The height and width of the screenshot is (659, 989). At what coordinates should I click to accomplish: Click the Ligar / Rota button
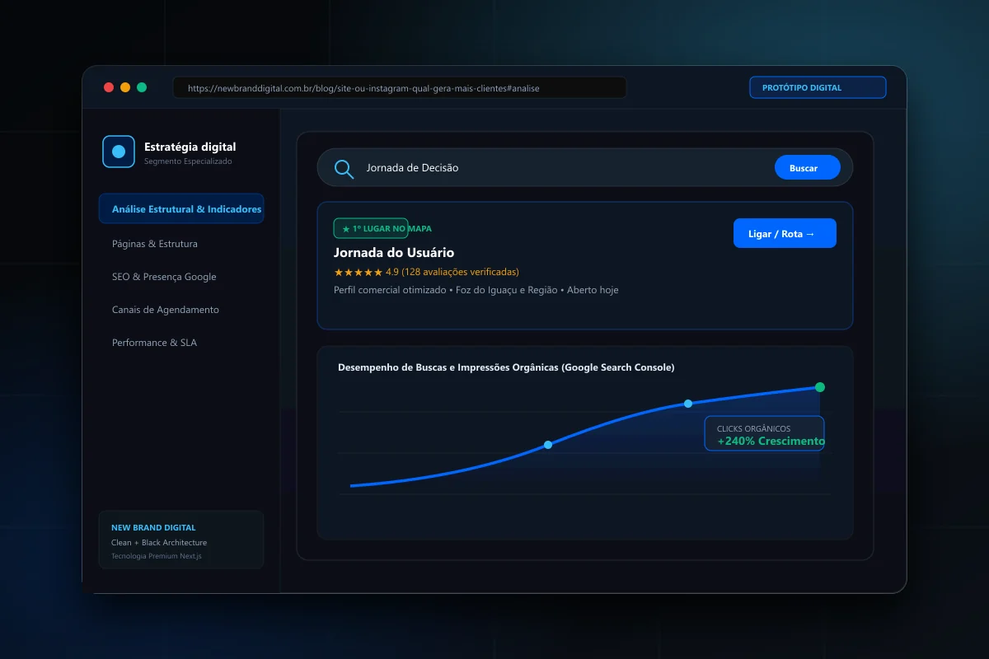[x=785, y=233]
